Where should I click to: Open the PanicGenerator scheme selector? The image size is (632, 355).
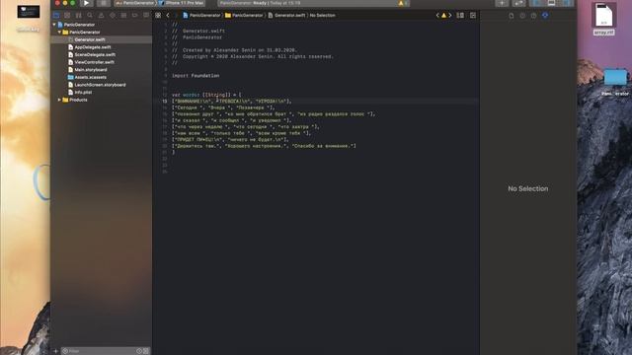tap(135, 3)
